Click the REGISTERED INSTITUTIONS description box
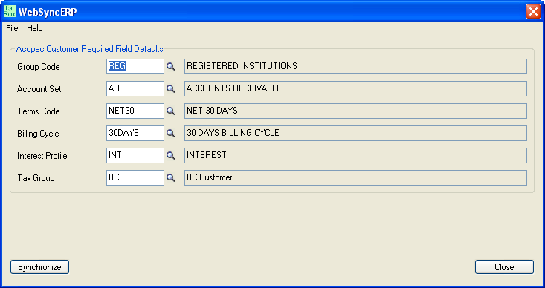 point(355,66)
